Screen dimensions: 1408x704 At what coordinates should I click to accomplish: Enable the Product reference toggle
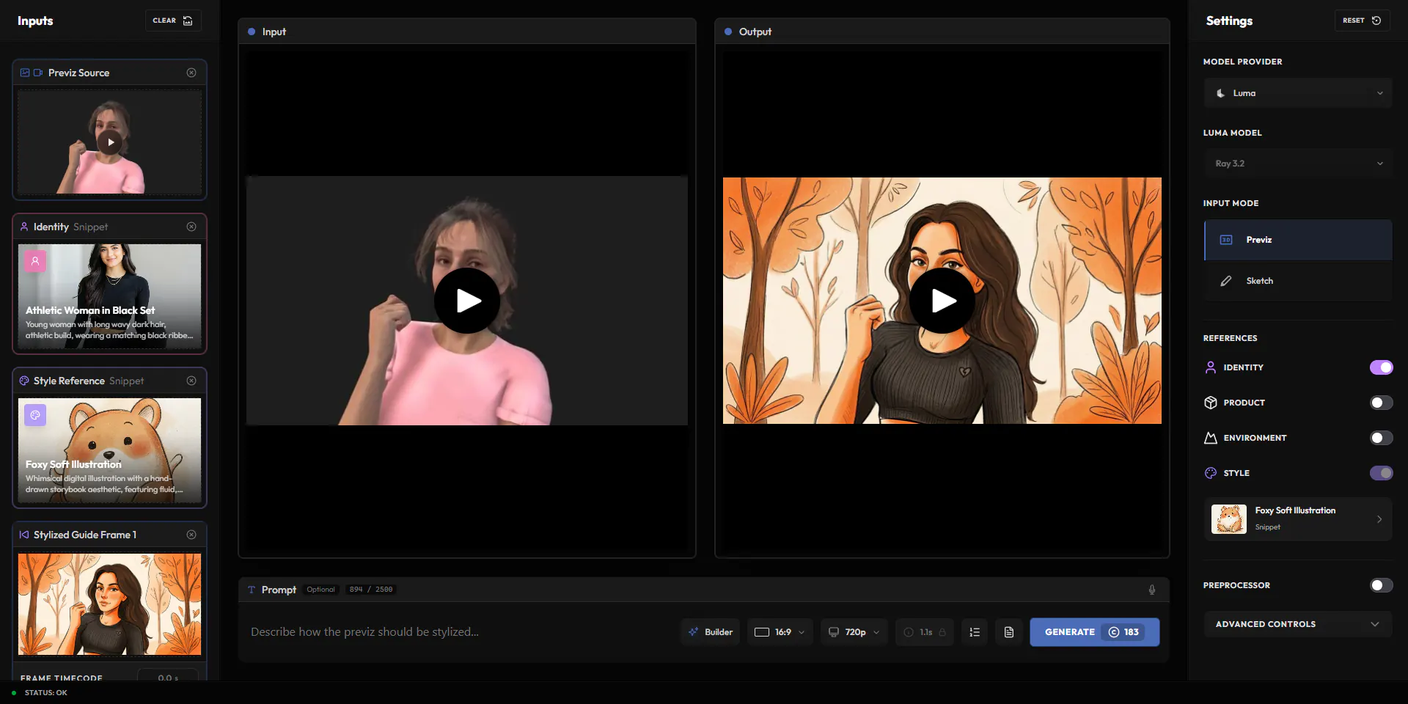point(1381,403)
